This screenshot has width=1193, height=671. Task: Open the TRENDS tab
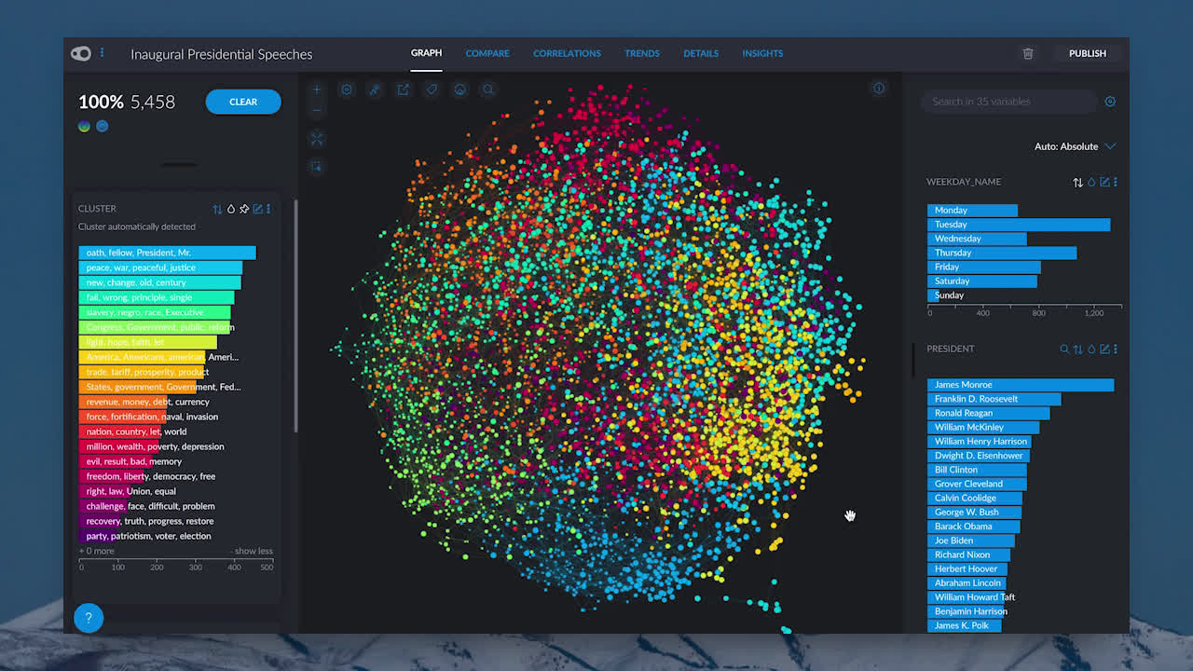coord(642,53)
